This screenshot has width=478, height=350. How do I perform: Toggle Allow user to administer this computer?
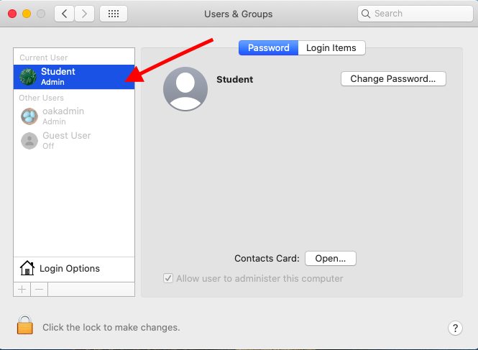click(x=168, y=278)
